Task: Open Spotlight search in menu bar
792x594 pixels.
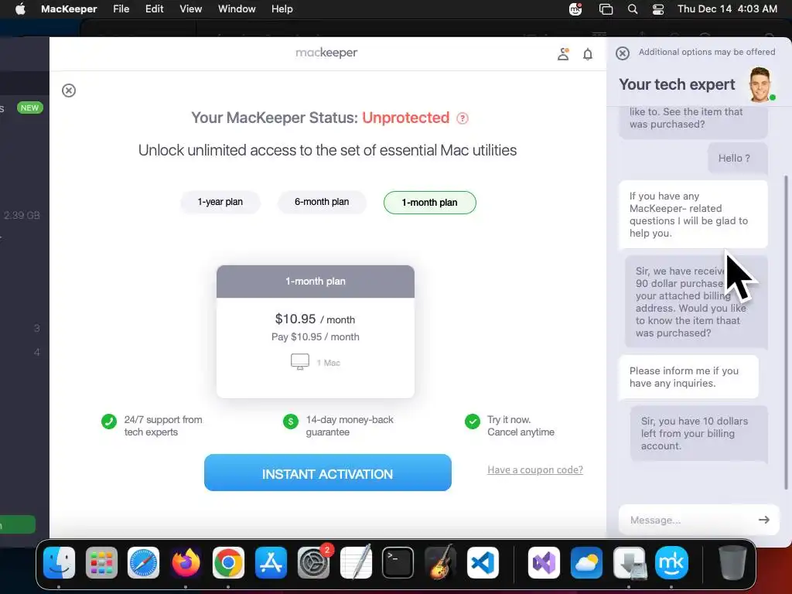Action: [x=633, y=9]
